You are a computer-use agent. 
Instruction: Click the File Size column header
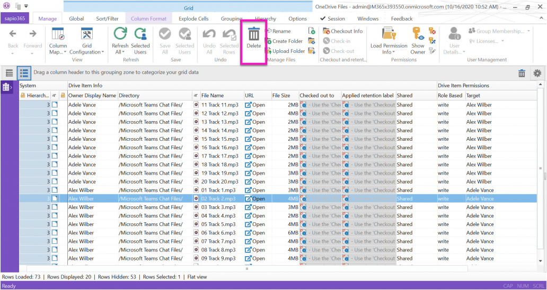[x=281, y=95]
